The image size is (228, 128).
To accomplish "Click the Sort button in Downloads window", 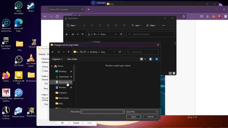I will click(136, 25).
